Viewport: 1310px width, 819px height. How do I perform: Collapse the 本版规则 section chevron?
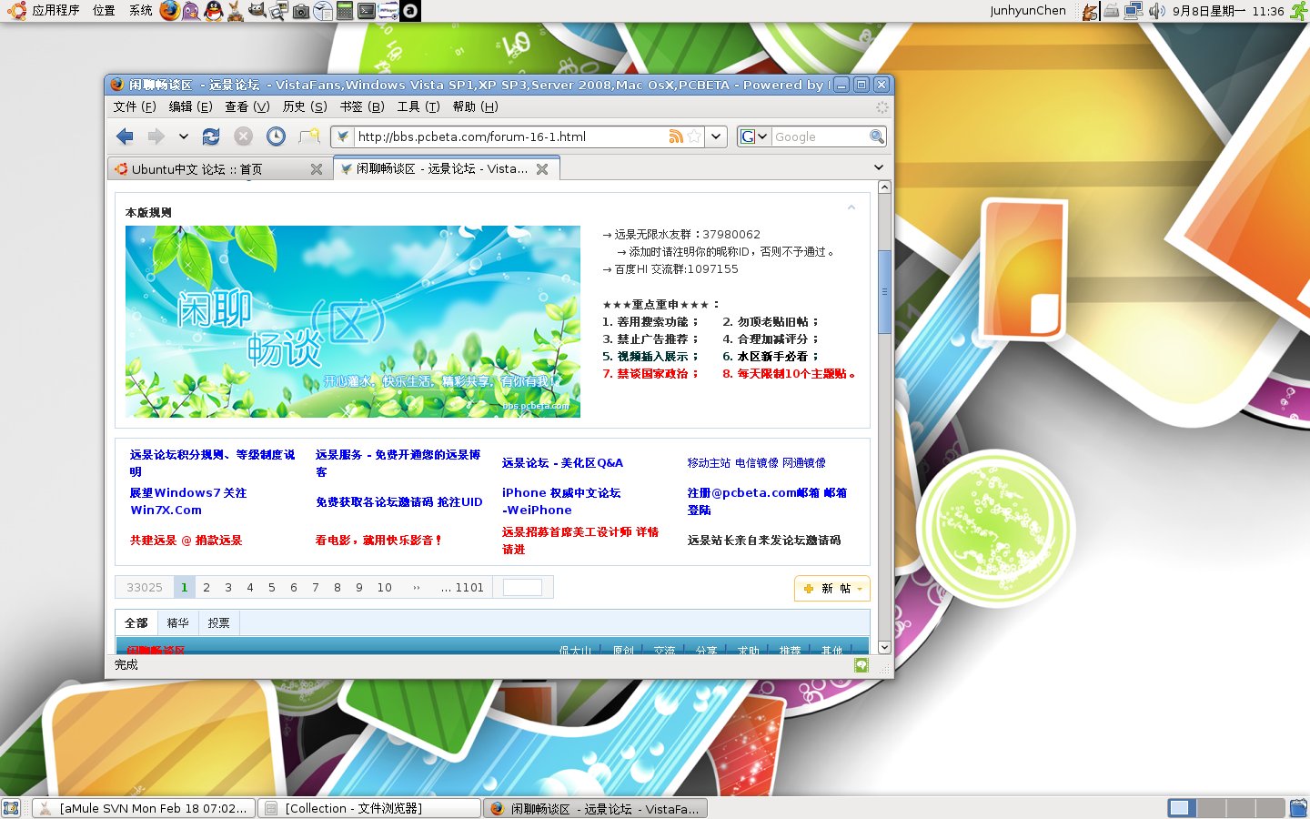(x=851, y=208)
